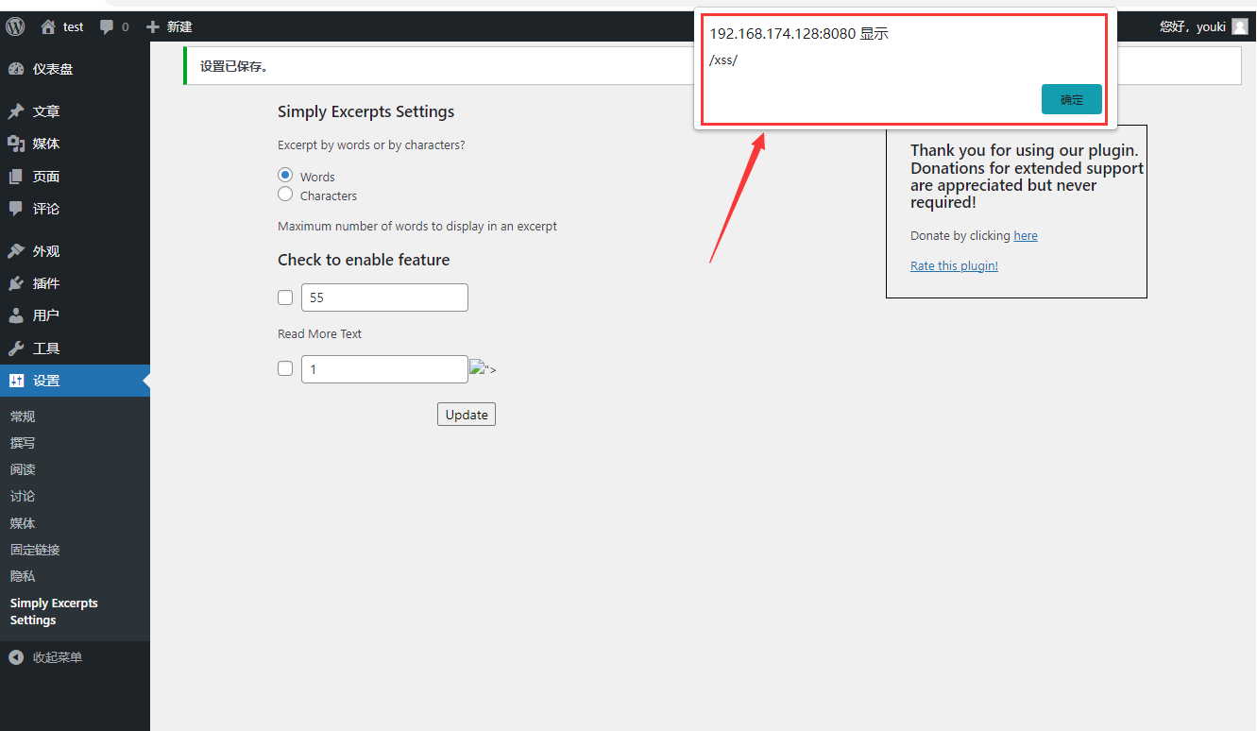This screenshot has height=731, width=1257.
Task: Click the 文章 pushpin icon
Action: tap(16, 111)
